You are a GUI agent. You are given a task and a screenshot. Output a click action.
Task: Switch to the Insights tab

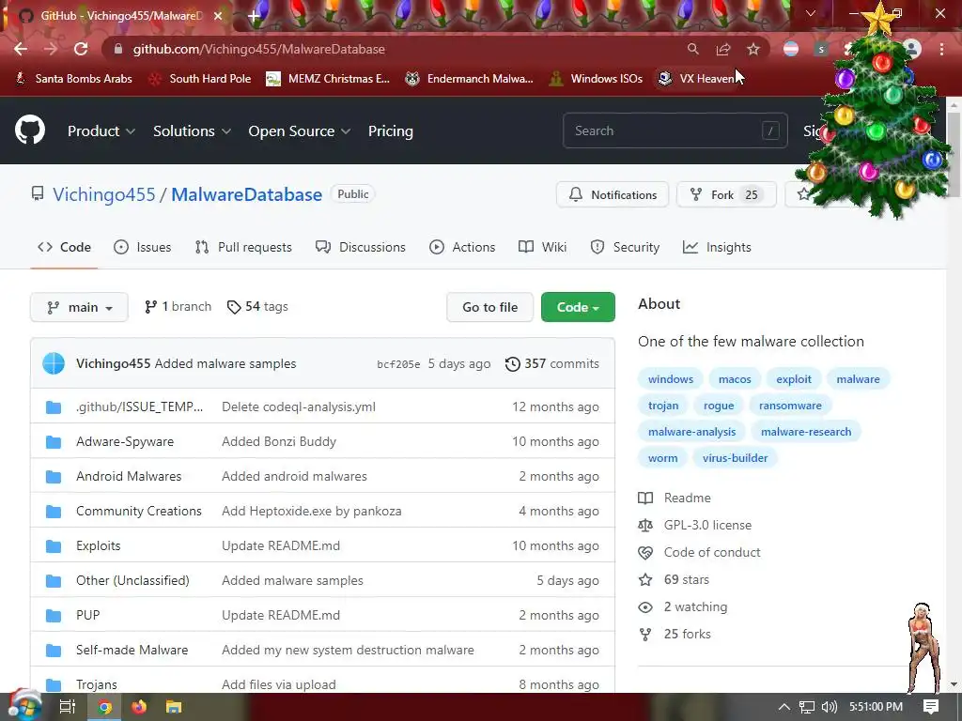coord(717,247)
